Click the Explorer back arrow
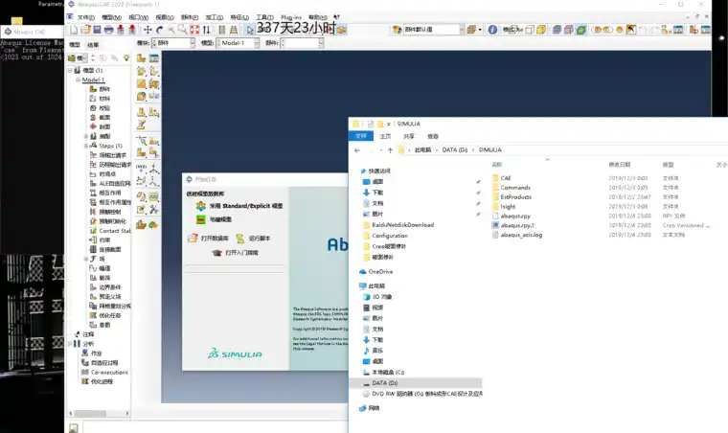This screenshot has width=728, height=433. pos(357,149)
